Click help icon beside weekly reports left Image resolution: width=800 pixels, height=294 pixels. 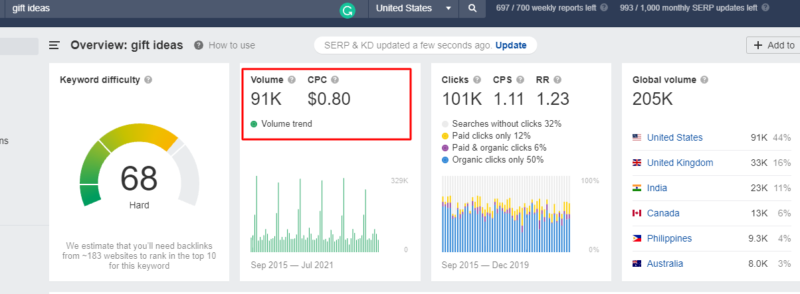coord(604,8)
